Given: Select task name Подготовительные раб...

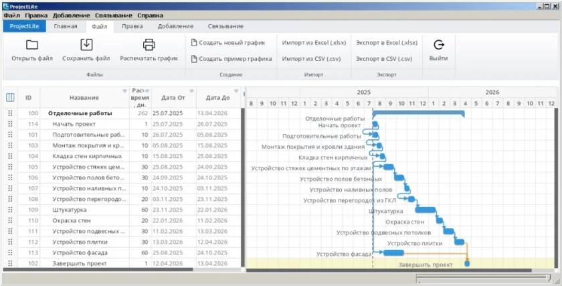Looking at the screenshot, I should click(89, 135).
